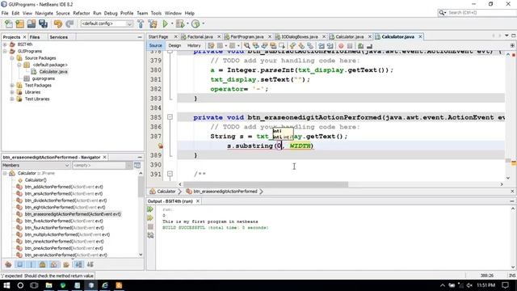Click the Shift Line Left icon in editor toolbar
This screenshot has width=517, height=291.
[322, 45]
